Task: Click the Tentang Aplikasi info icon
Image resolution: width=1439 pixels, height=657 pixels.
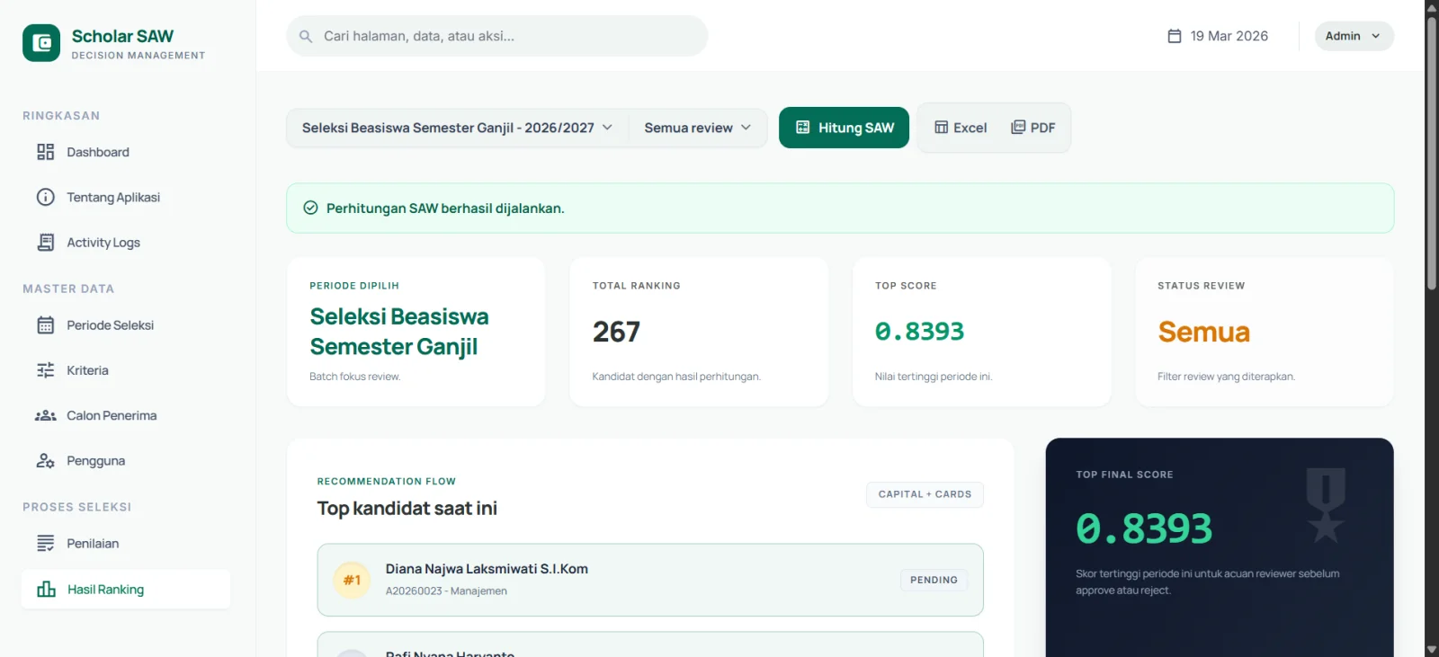Action: click(x=46, y=197)
